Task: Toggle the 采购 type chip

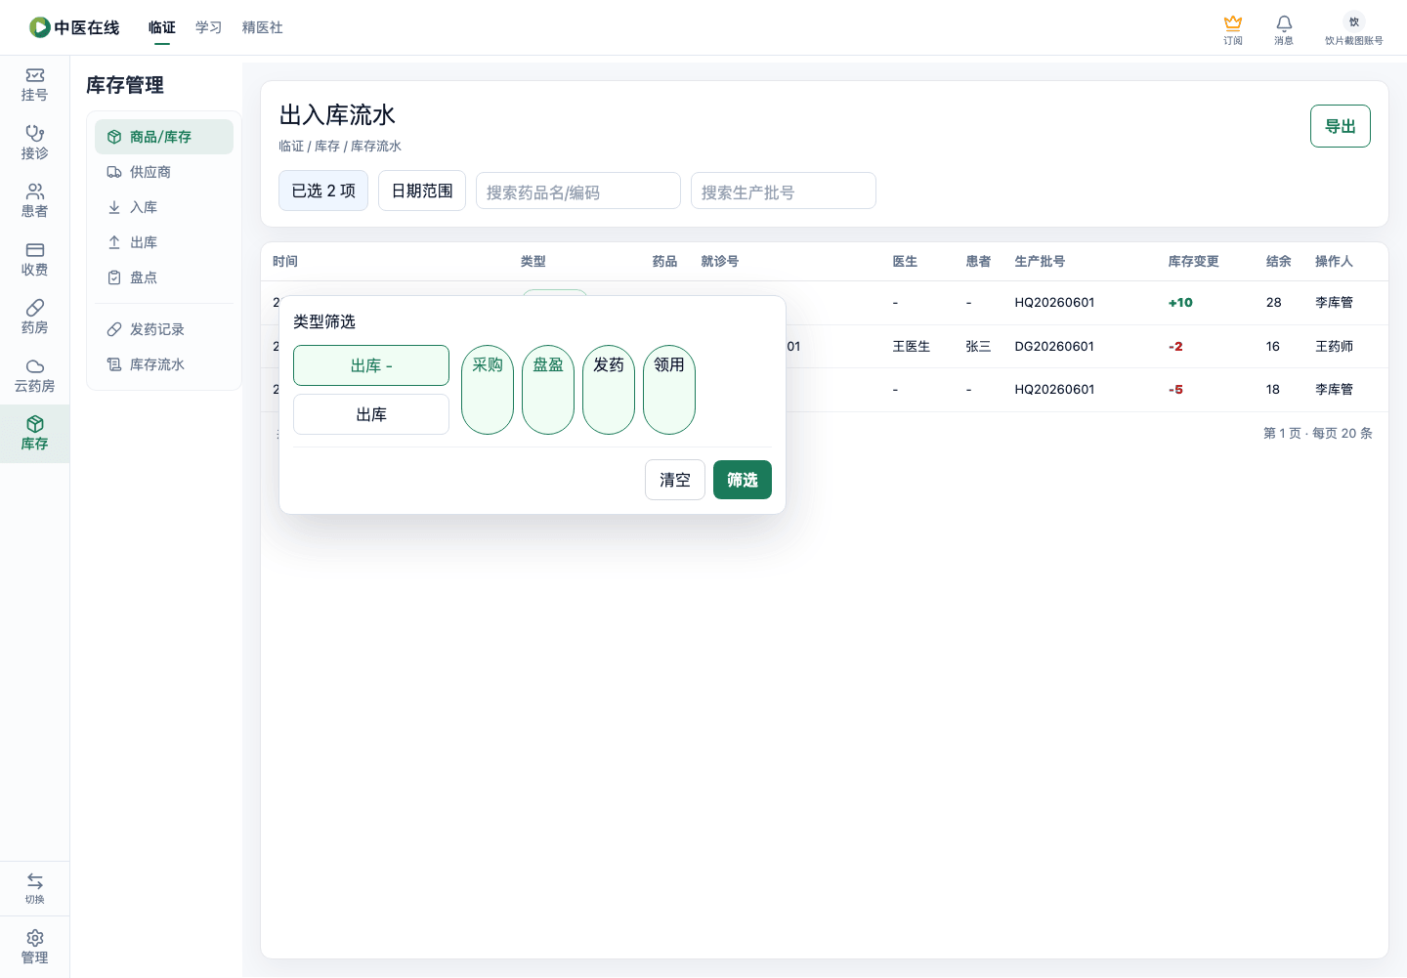Action: click(488, 390)
